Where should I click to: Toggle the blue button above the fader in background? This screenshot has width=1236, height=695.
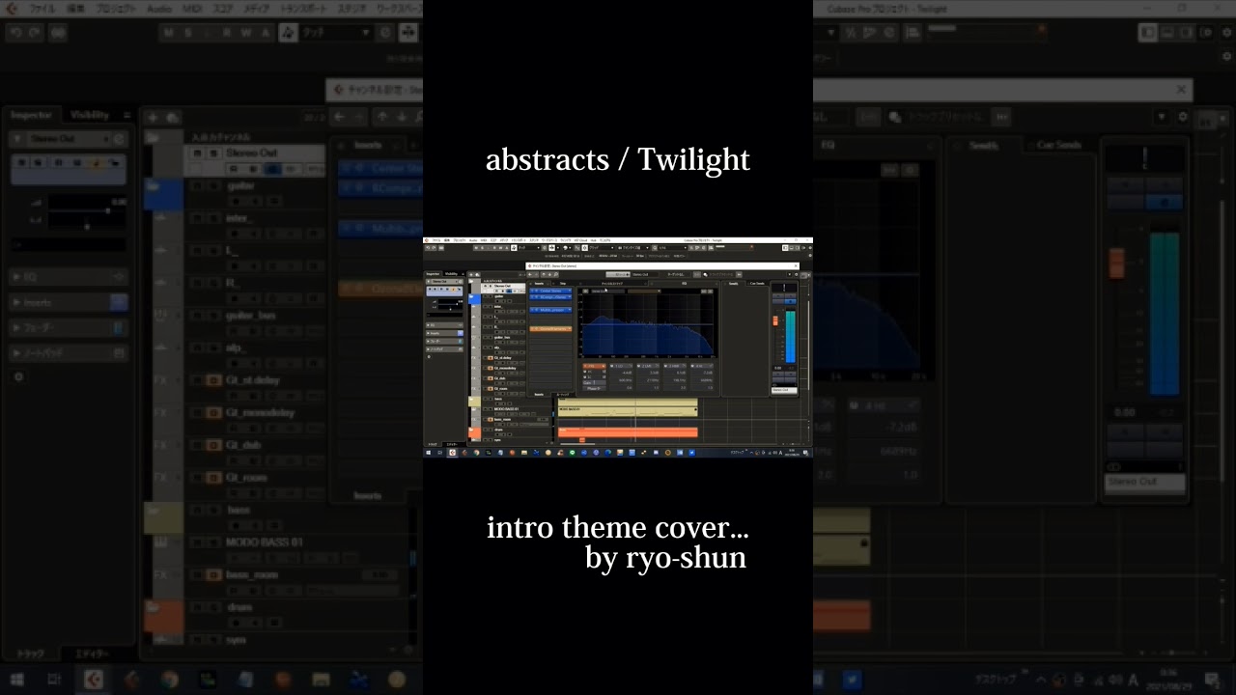pyautogui.click(x=1163, y=202)
